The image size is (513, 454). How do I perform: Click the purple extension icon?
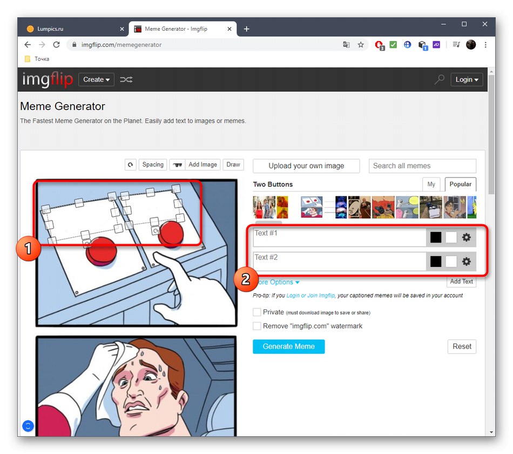436,44
